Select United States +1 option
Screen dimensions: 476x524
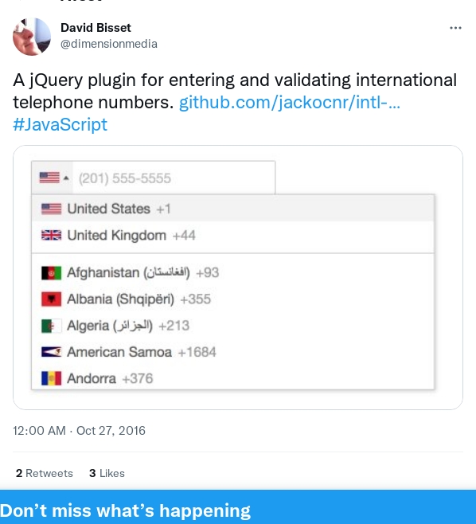click(x=232, y=209)
